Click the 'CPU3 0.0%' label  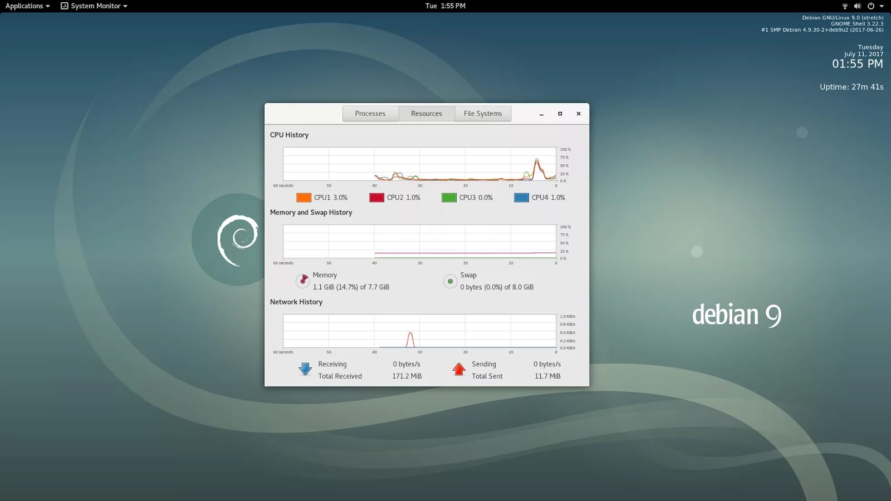pyautogui.click(x=476, y=198)
